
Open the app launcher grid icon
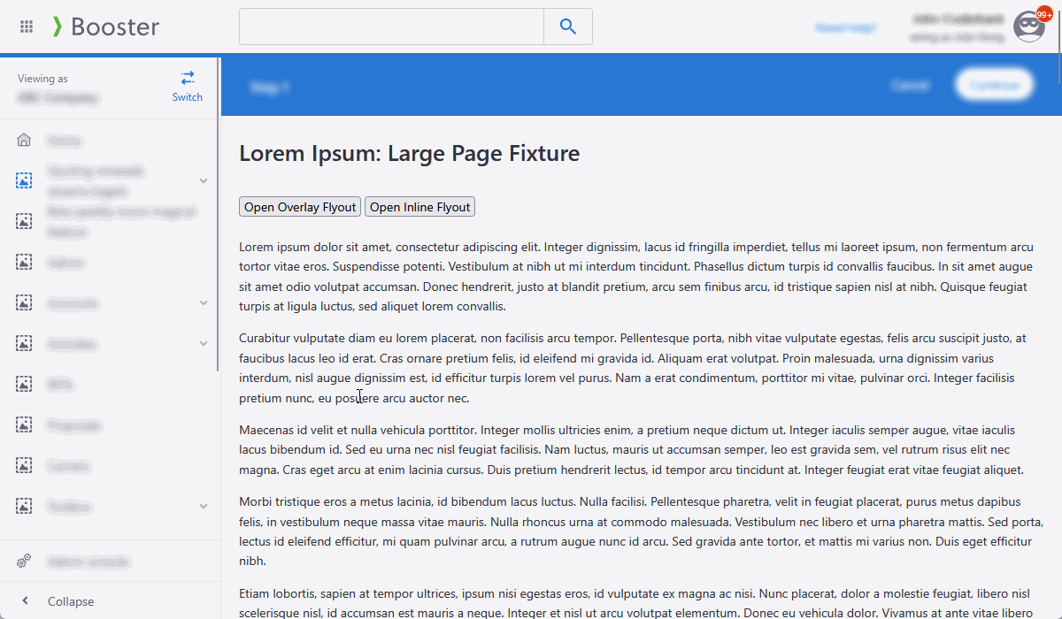click(27, 27)
